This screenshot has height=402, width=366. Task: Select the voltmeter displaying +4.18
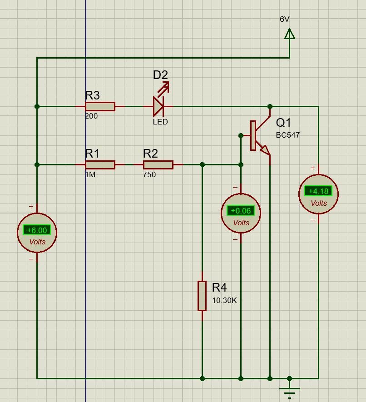tap(318, 194)
